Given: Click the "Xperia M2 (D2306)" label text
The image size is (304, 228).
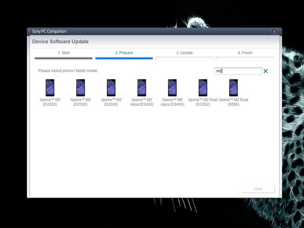Looking at the screenshot, I should click(111, 102).
